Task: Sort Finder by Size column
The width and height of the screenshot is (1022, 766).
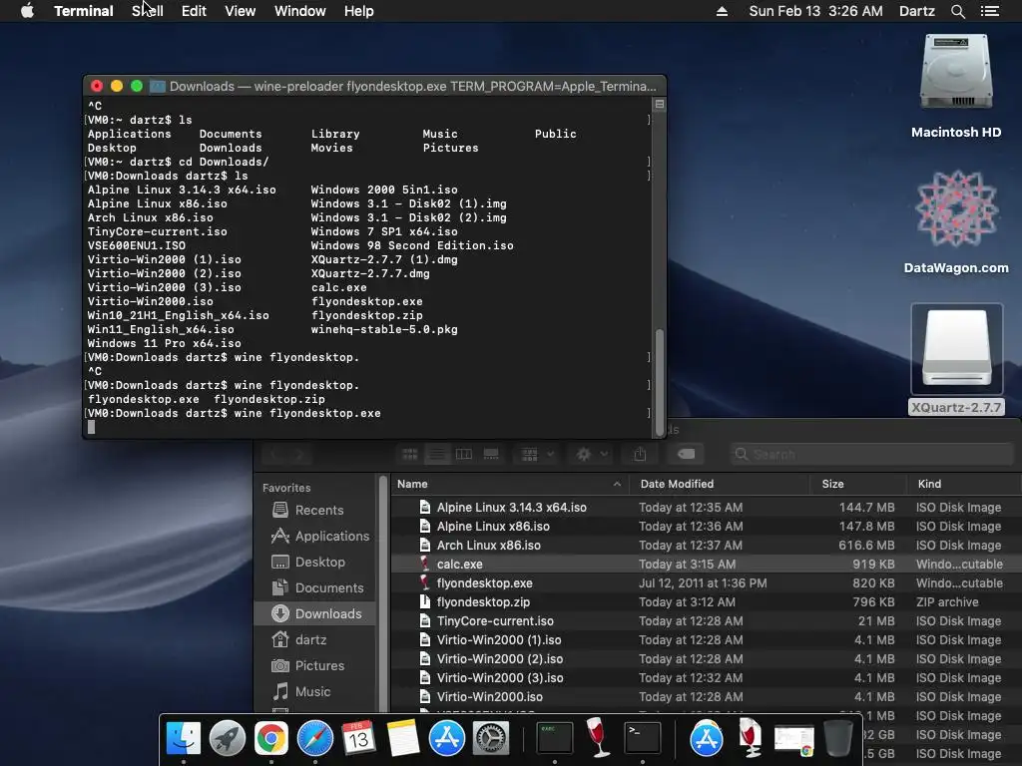Action: 858,484
